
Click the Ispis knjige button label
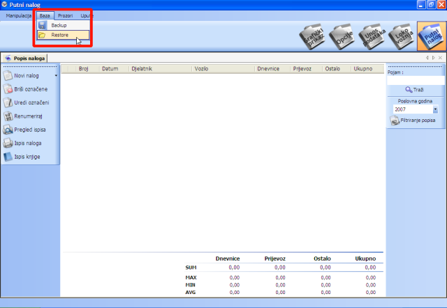click(x=27, y=157)
